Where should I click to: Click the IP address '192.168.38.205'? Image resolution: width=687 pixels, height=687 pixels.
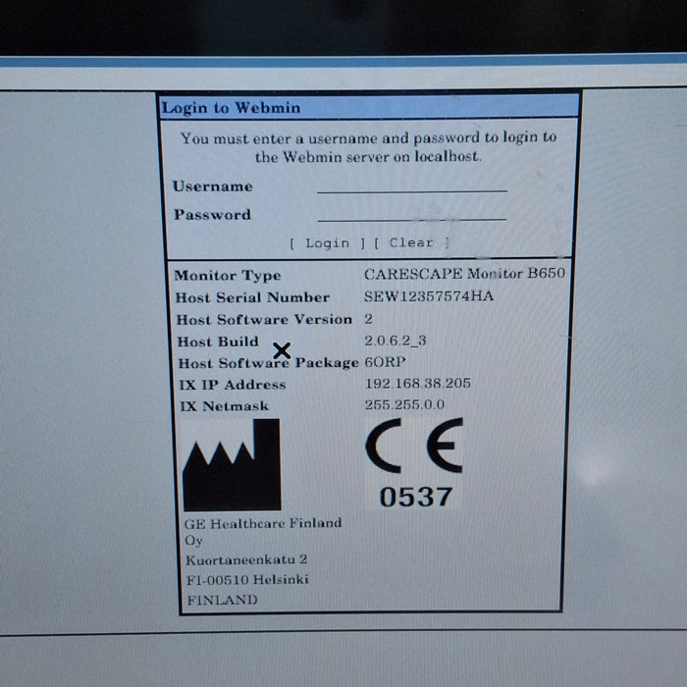(417, 384)
